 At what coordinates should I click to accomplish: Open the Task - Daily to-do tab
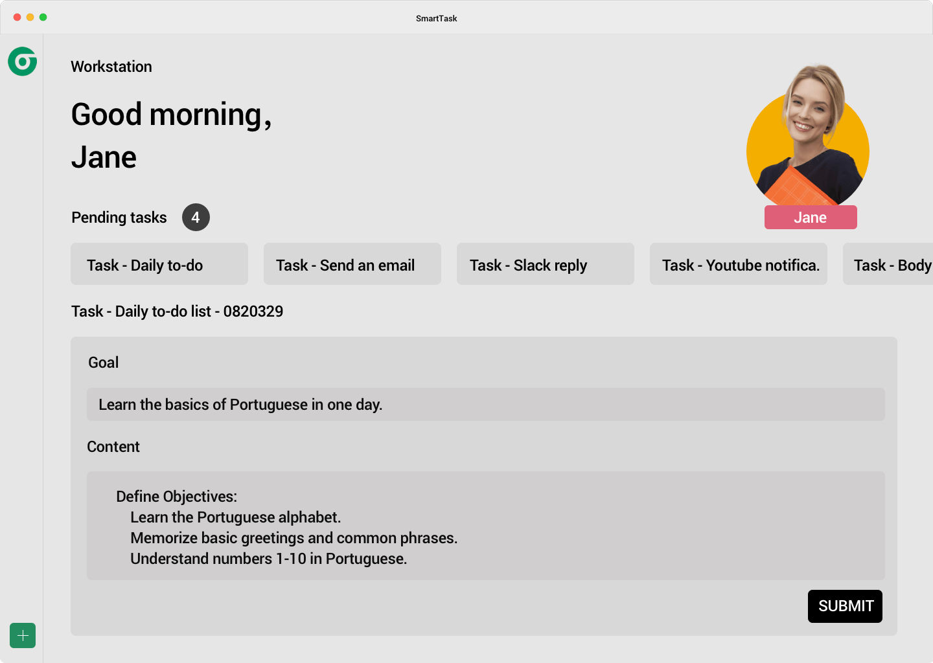pyautogui.click(x=159, y=264)
